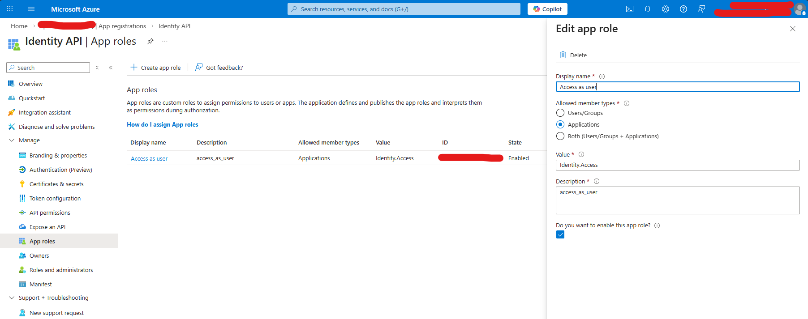Open API permissions
808x319 pixels.
[x=50, y=213]
